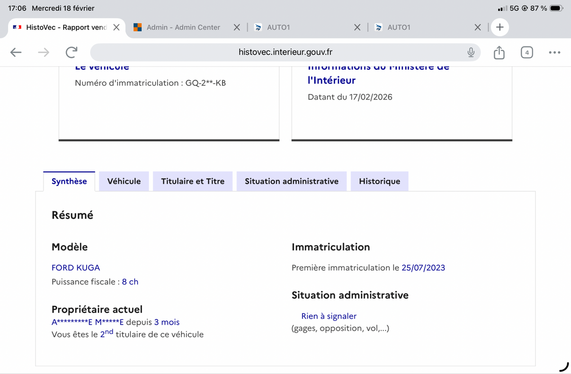This screenshot has width=571, height=374.
Task: Click the forward navigation arrow
Action: 43,52
